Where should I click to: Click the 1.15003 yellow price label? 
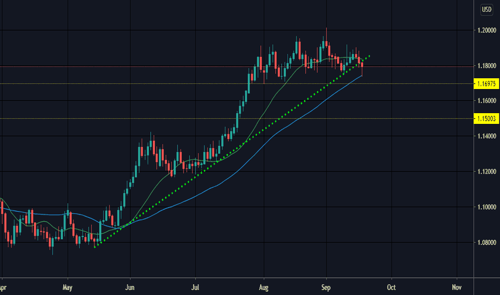coord(486,119)
